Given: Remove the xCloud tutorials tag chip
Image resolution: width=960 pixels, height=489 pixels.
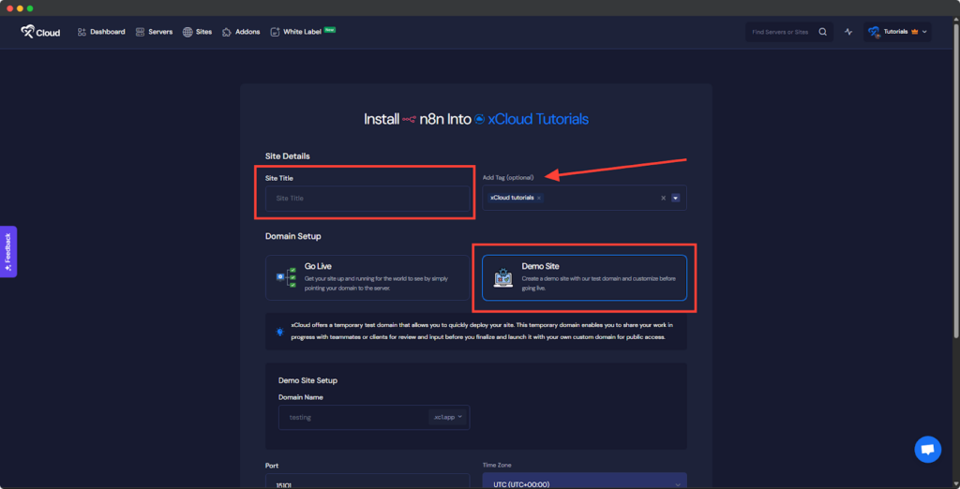Looking at the screenshot, I should pyautogui.click(x=539, y=198).
